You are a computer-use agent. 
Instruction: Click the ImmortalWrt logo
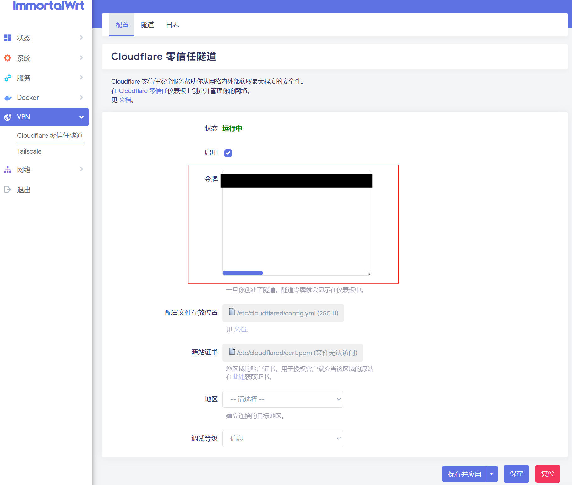[49, 5]
